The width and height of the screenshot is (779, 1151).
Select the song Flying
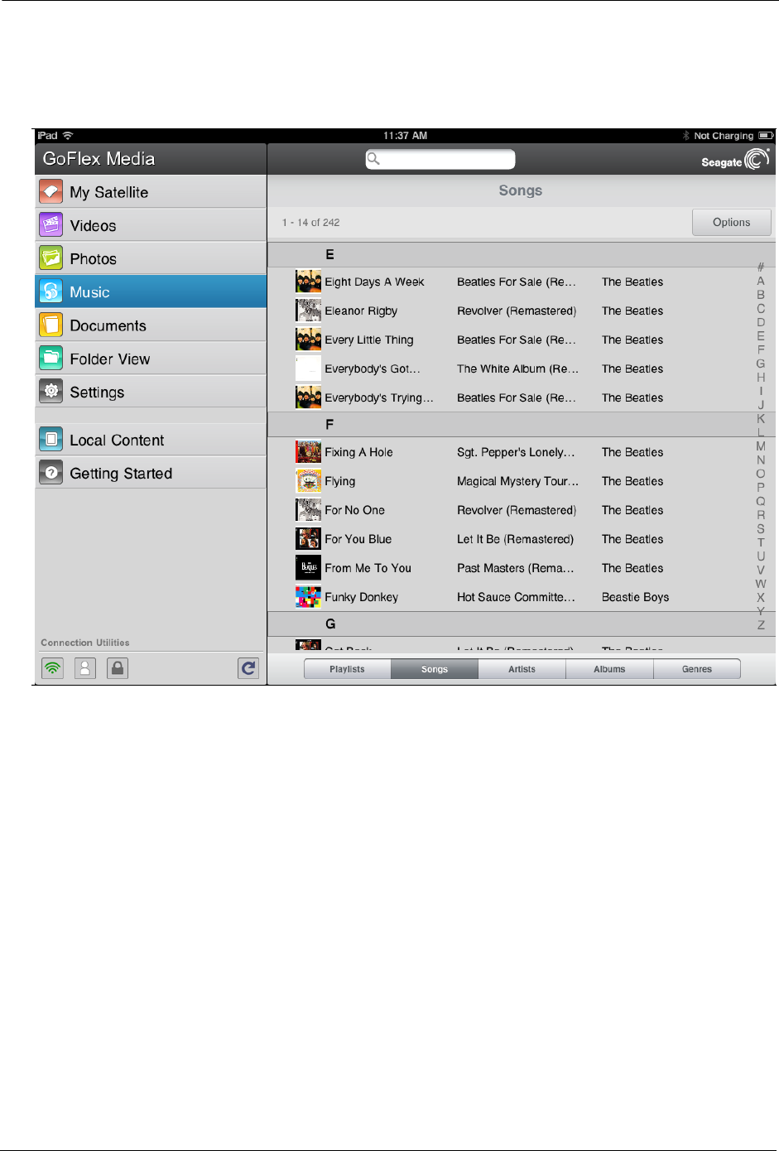(x=340, y=481)
